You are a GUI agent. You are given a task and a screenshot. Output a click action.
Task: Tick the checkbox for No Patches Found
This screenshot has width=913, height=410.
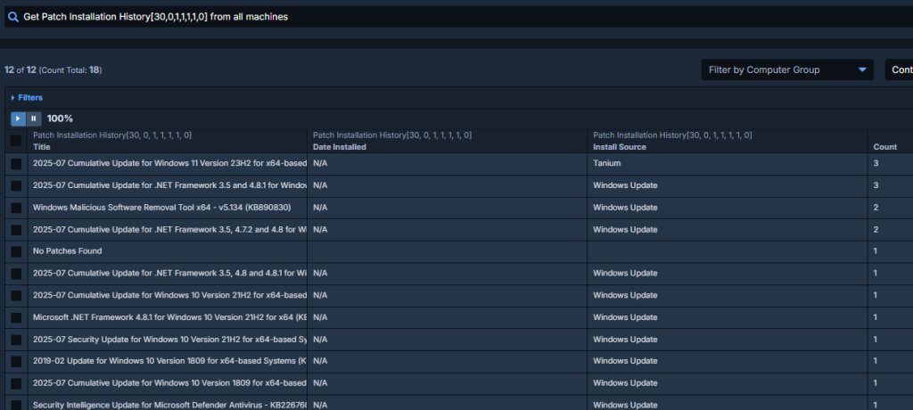tap(16, 251)
